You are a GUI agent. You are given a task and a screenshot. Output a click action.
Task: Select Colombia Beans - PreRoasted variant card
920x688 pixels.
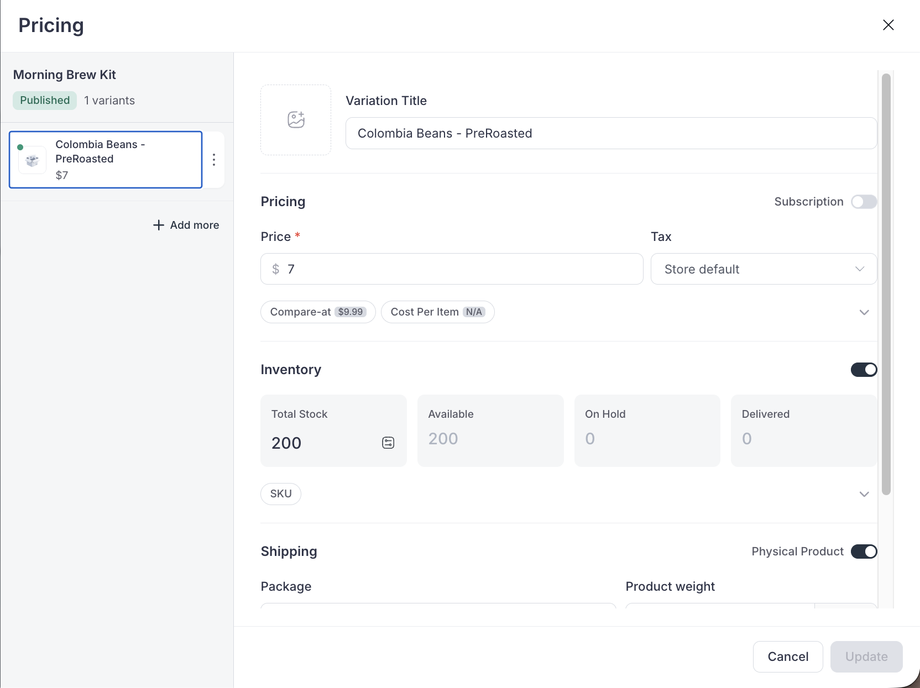click(106, 160)
